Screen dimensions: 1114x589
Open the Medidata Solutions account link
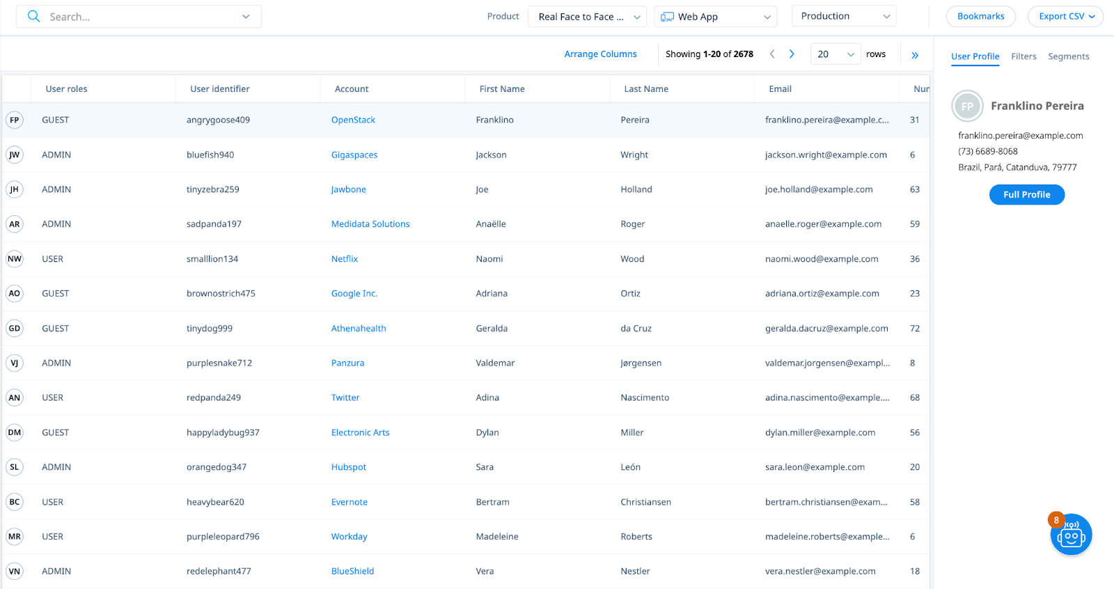click(x=370, y=224)
